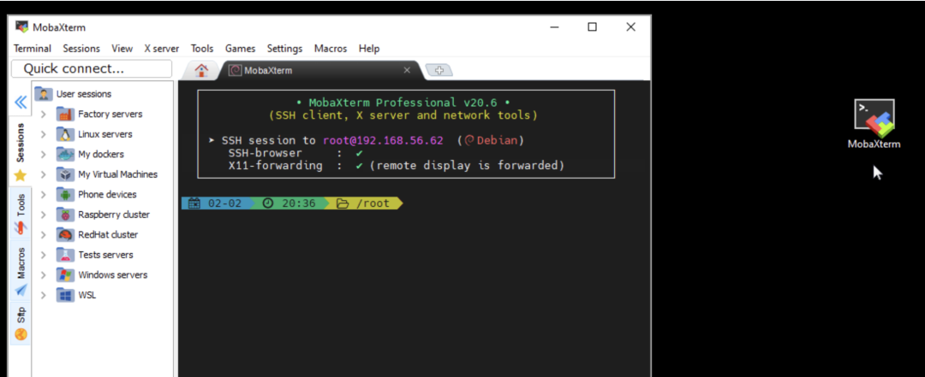This screenshot has height=377, width=925.
Task: Open the View menu
Action: [x=122, y=49]
